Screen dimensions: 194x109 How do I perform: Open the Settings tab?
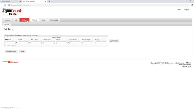pyautogui.click(x=25, y=20)
